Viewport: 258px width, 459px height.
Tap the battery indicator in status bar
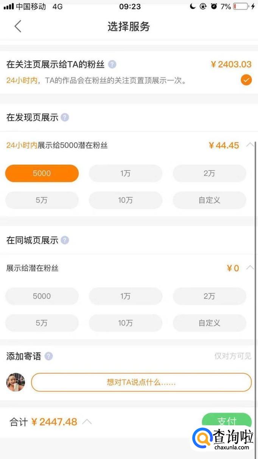pos(241,7)
